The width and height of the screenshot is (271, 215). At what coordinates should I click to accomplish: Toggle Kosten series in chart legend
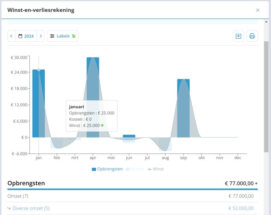[135, 169]
